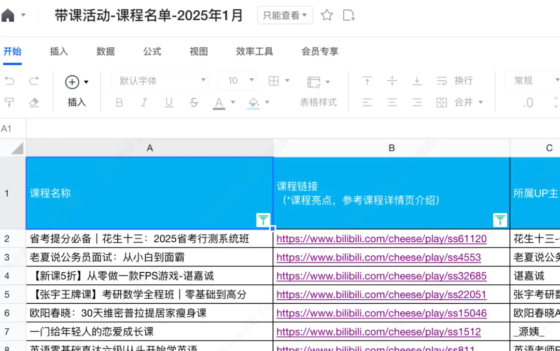Click the redo arrow icon
This screenshot has width=560, height=351.
(x=34, y=81)
